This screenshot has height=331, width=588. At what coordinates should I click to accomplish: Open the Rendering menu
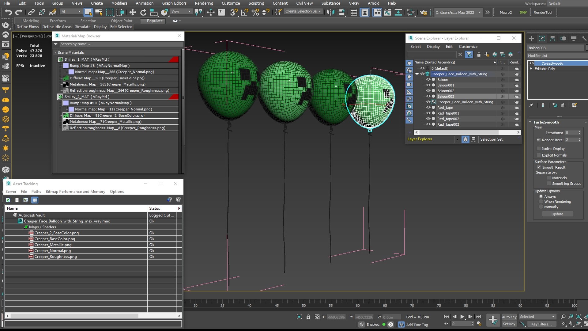pyautogui.click(x=204, y=3)
